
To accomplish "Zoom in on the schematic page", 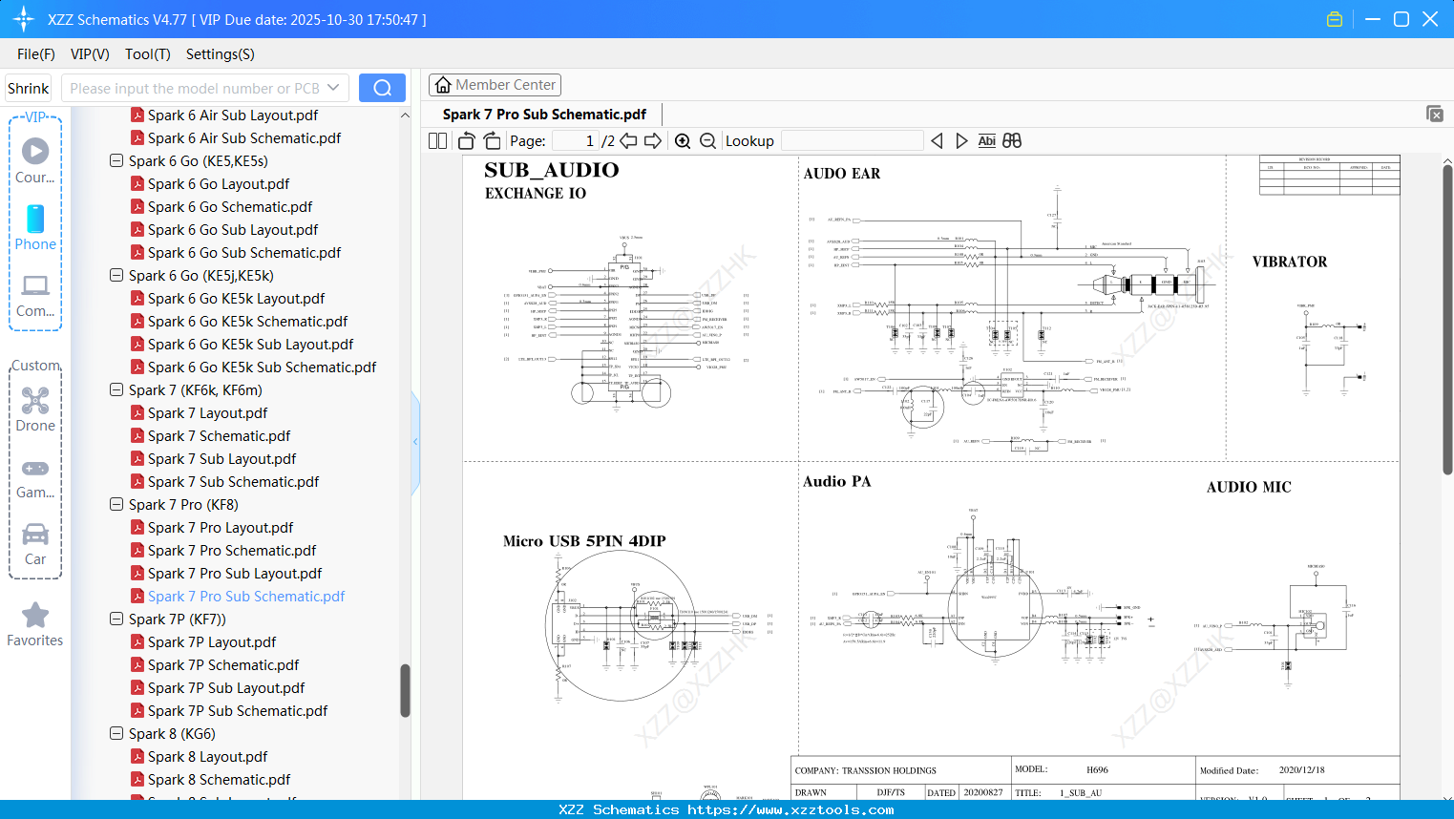I will tap(683, 140).
